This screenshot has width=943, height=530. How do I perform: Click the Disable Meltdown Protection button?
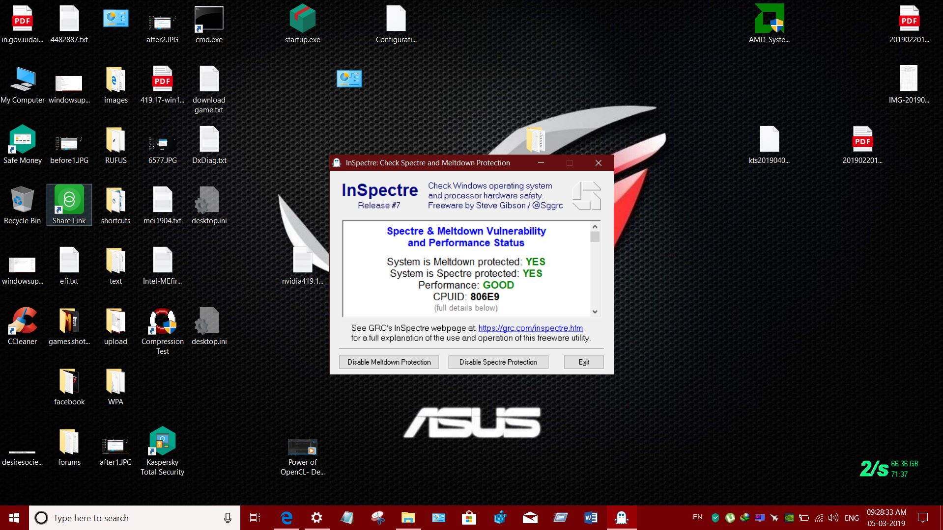click(388, 362)
